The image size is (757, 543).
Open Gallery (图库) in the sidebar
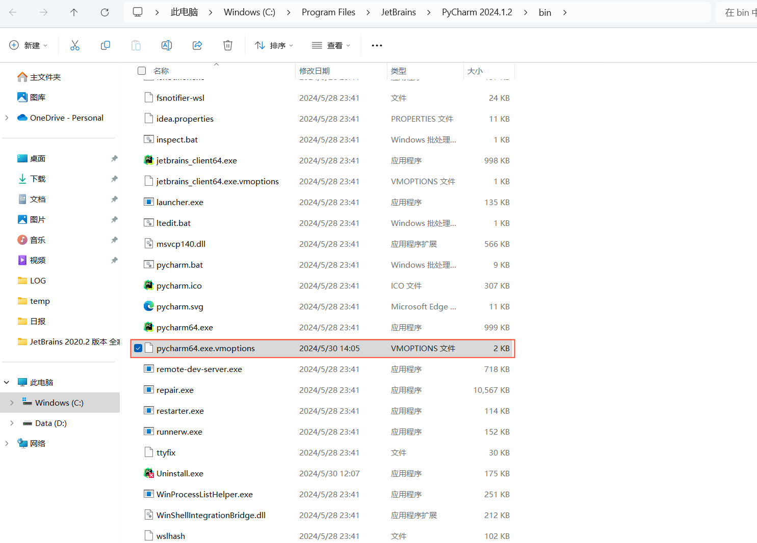pyautogui.click(x=32, y=97)
